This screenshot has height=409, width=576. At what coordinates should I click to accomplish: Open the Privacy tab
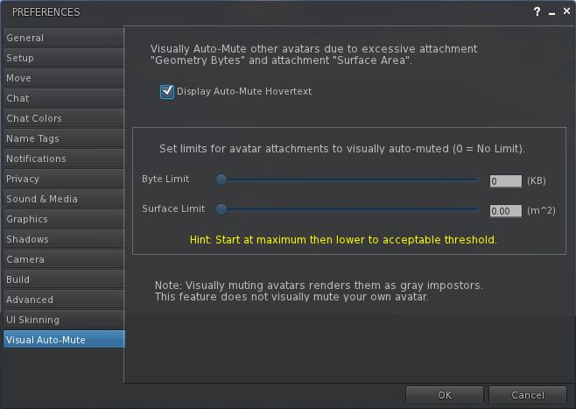[63, 179]
